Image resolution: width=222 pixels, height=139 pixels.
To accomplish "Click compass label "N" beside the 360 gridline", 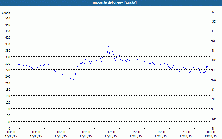I will [213, 51].
